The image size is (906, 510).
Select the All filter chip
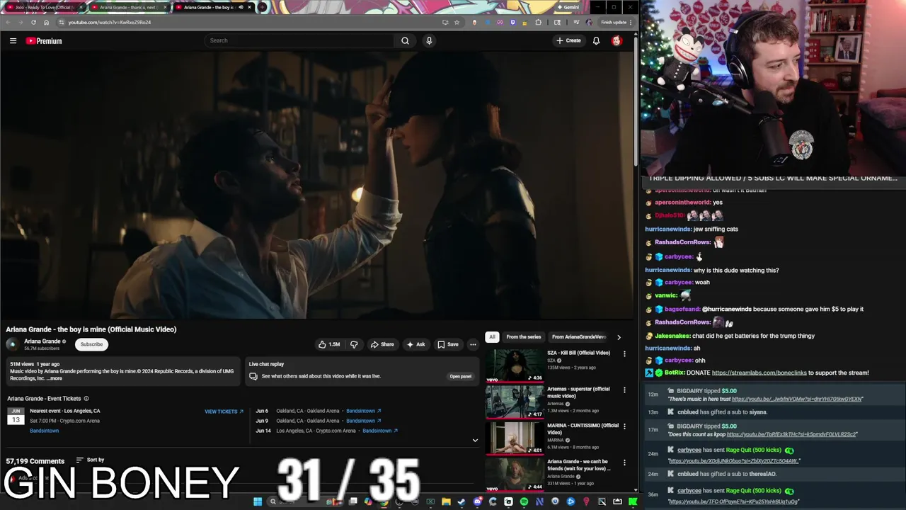click(492, 337)
